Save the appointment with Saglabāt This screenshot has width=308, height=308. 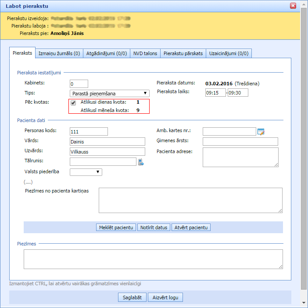pyautogui.click(x=132, y=297)
